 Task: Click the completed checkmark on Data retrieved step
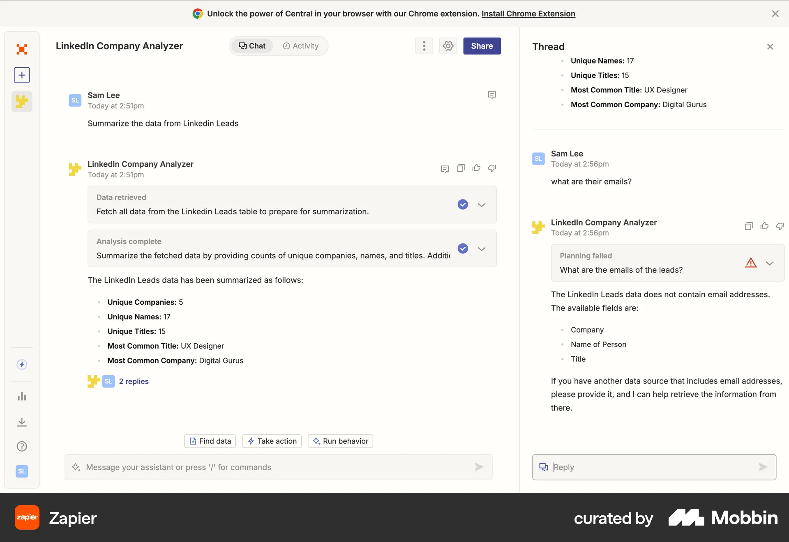pos(463,204)
